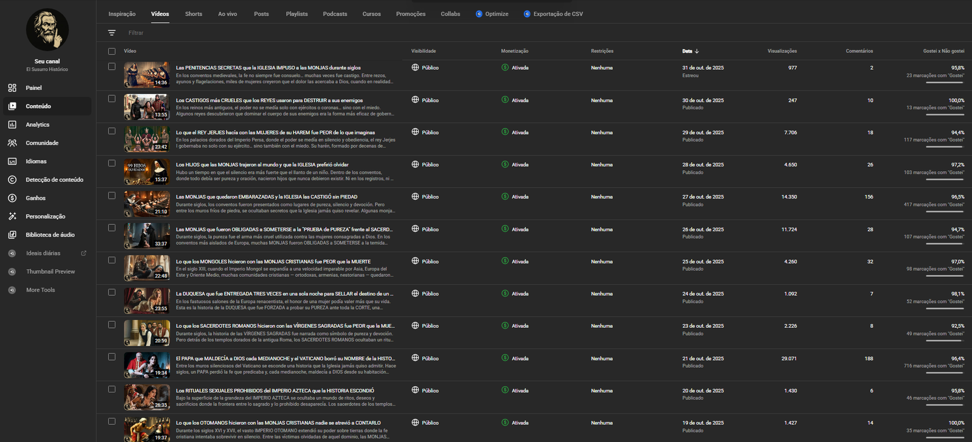Tick the select-all videos header checkbox
Screen dimensions: 972x442
tap(112, 52)
